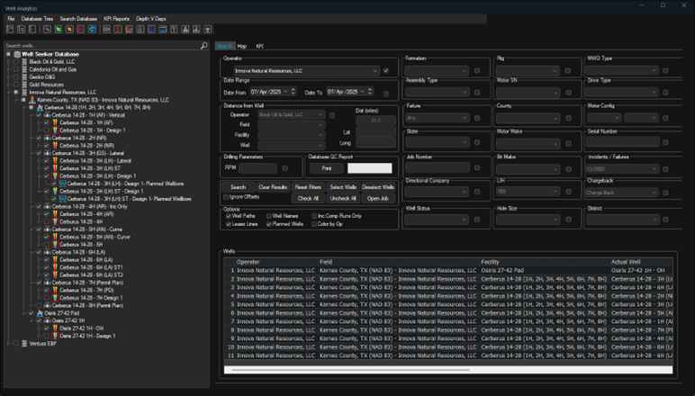Click the rightmost icon in the toolbar
This screenshot has width=695, height=396.
[208, 30]
